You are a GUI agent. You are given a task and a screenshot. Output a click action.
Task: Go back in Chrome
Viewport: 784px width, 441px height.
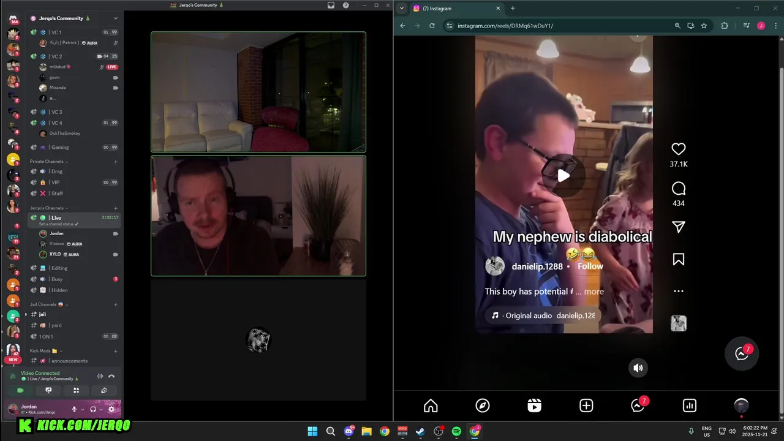[x=402, y=26]
